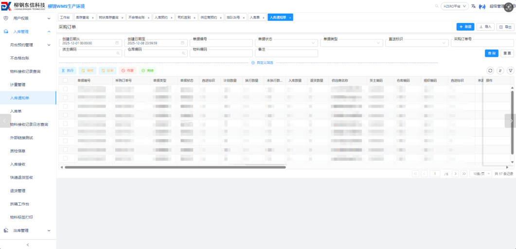516x249 pixels.
Task: Click the page number input box
Action: tap(435, 174)
